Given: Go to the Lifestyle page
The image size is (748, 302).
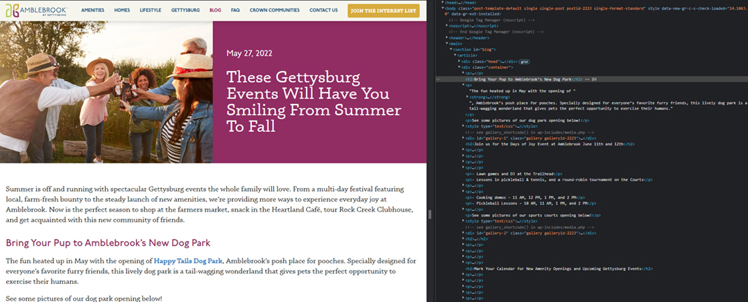Looking at the screenshot, I should pyautogui.click(x=150, y=11).
